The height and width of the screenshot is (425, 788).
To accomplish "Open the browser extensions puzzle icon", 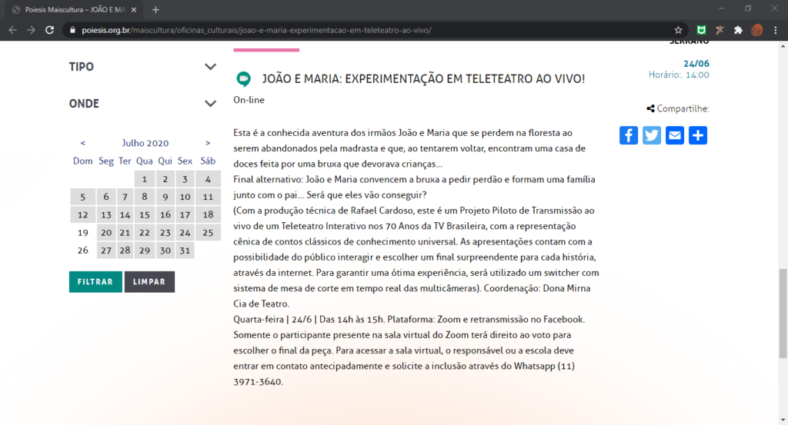I will [x=738, y=30].
